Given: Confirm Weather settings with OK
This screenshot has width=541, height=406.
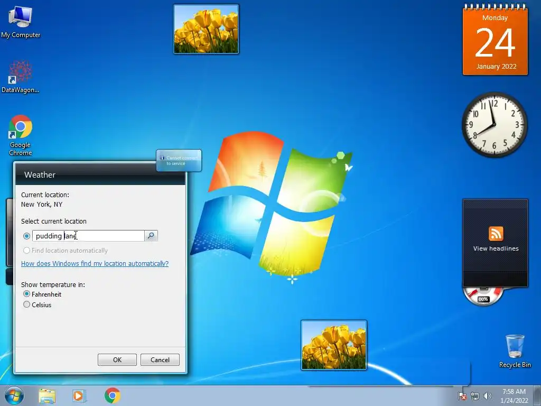Looking at the screenshot, I should tap(117, 359).
